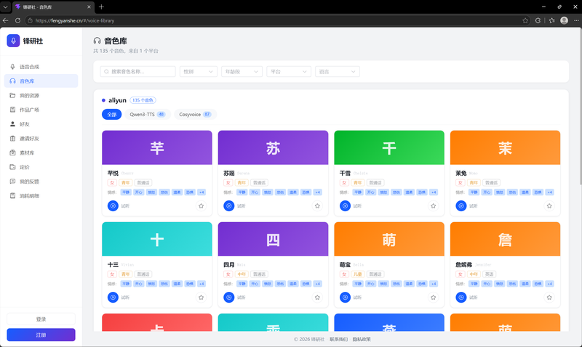Open the green 千 voice card banner
Image resolution: width=582 pixels, height=347 pixels.
click(x=389, y=147)
